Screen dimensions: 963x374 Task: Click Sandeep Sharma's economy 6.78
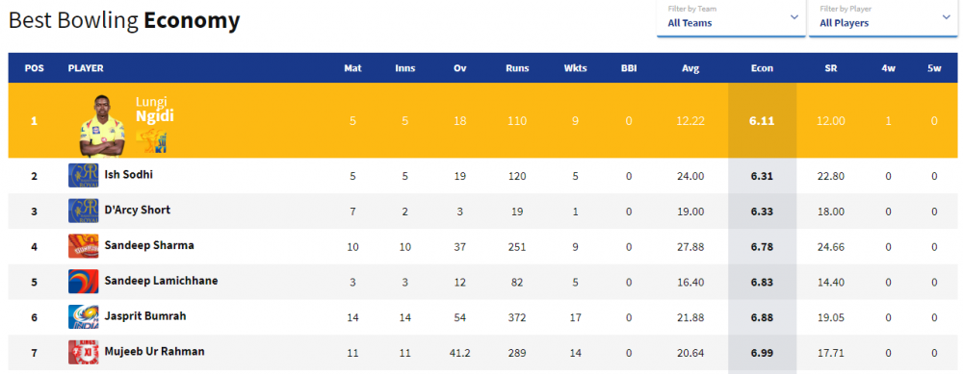762,247
